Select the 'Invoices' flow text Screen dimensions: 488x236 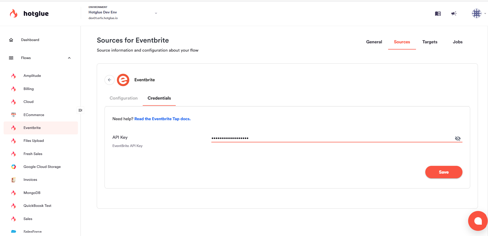pos(30,180)
